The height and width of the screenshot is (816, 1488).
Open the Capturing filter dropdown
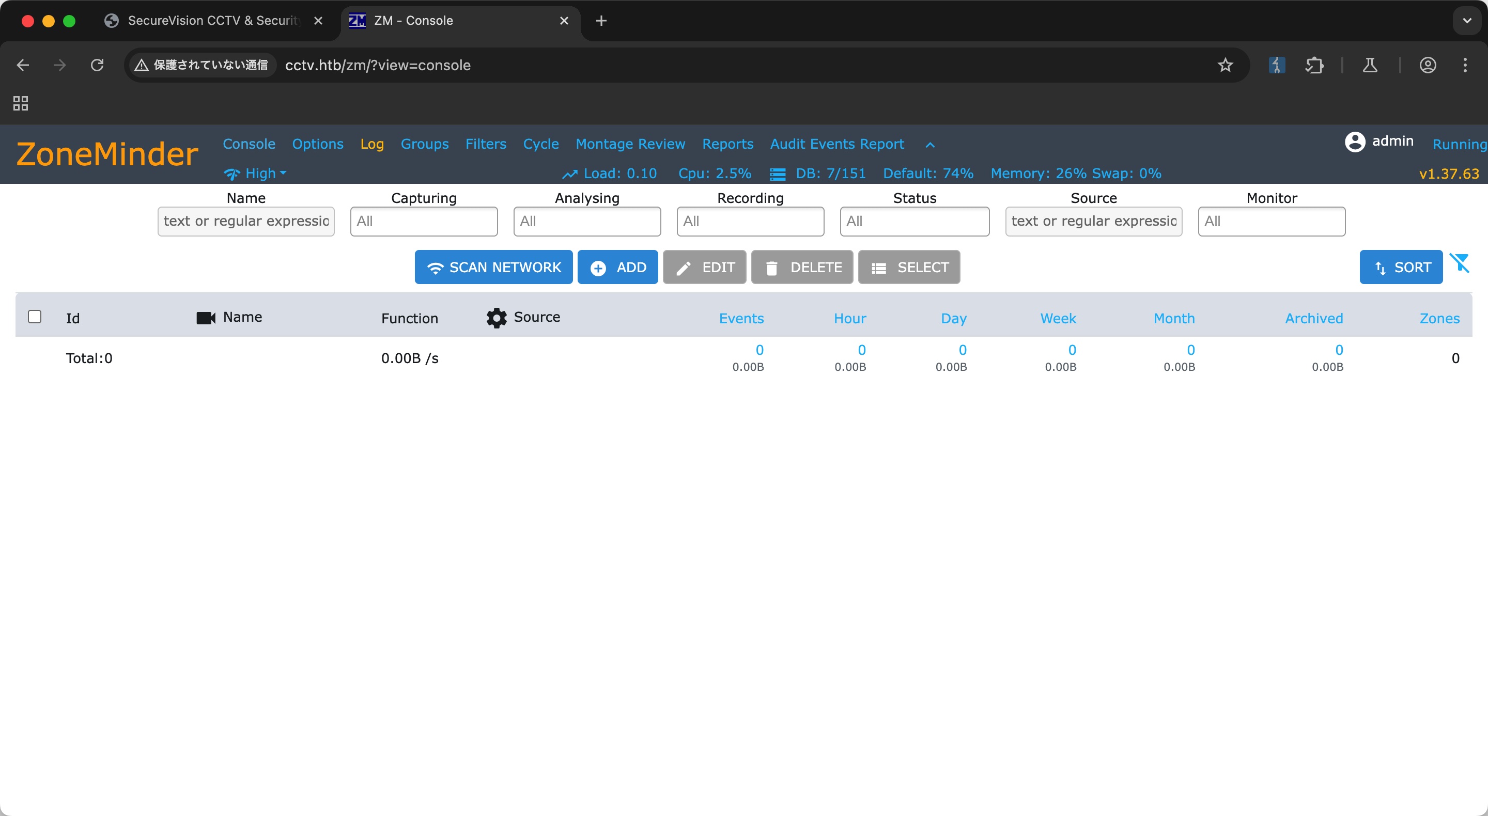424,221
